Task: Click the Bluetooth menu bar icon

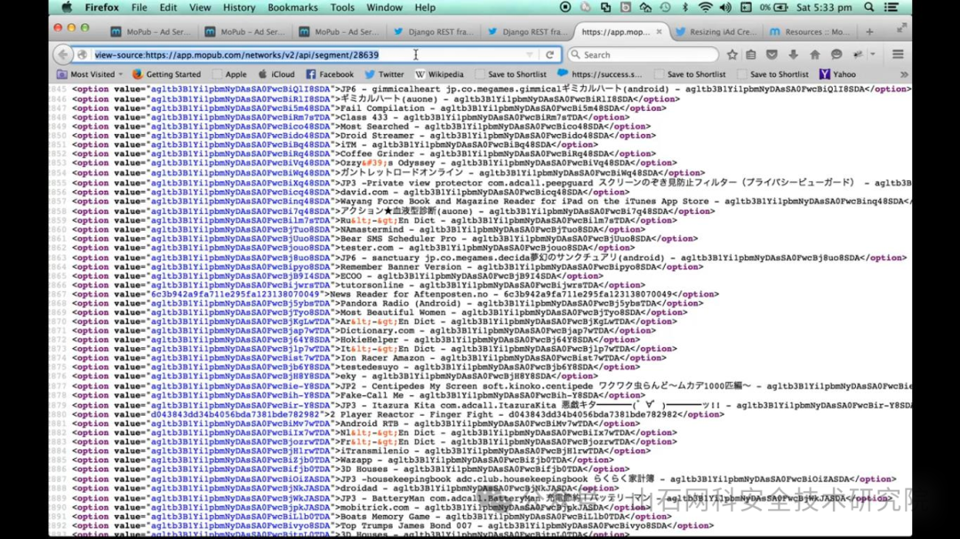Action: coord(685,7)
